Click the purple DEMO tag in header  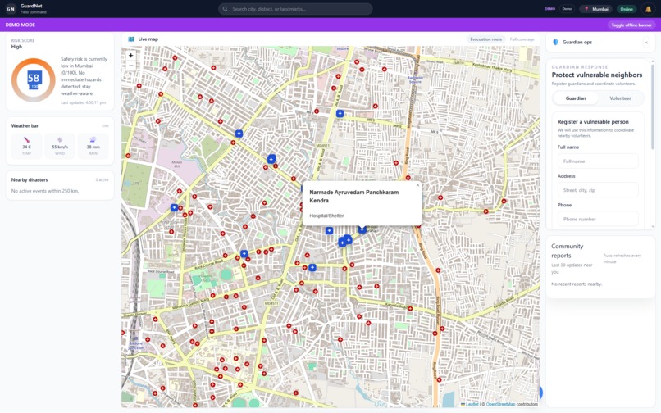click(549, 9)
